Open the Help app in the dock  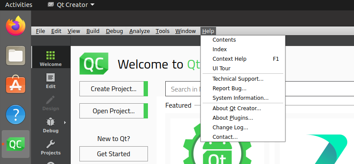pos(16,115)
